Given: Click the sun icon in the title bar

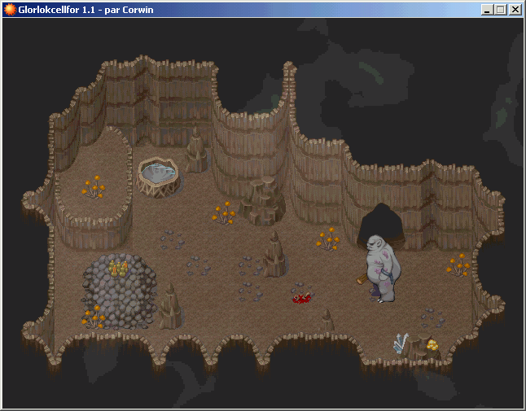Looking at the screenshot, I should point(10,10).
